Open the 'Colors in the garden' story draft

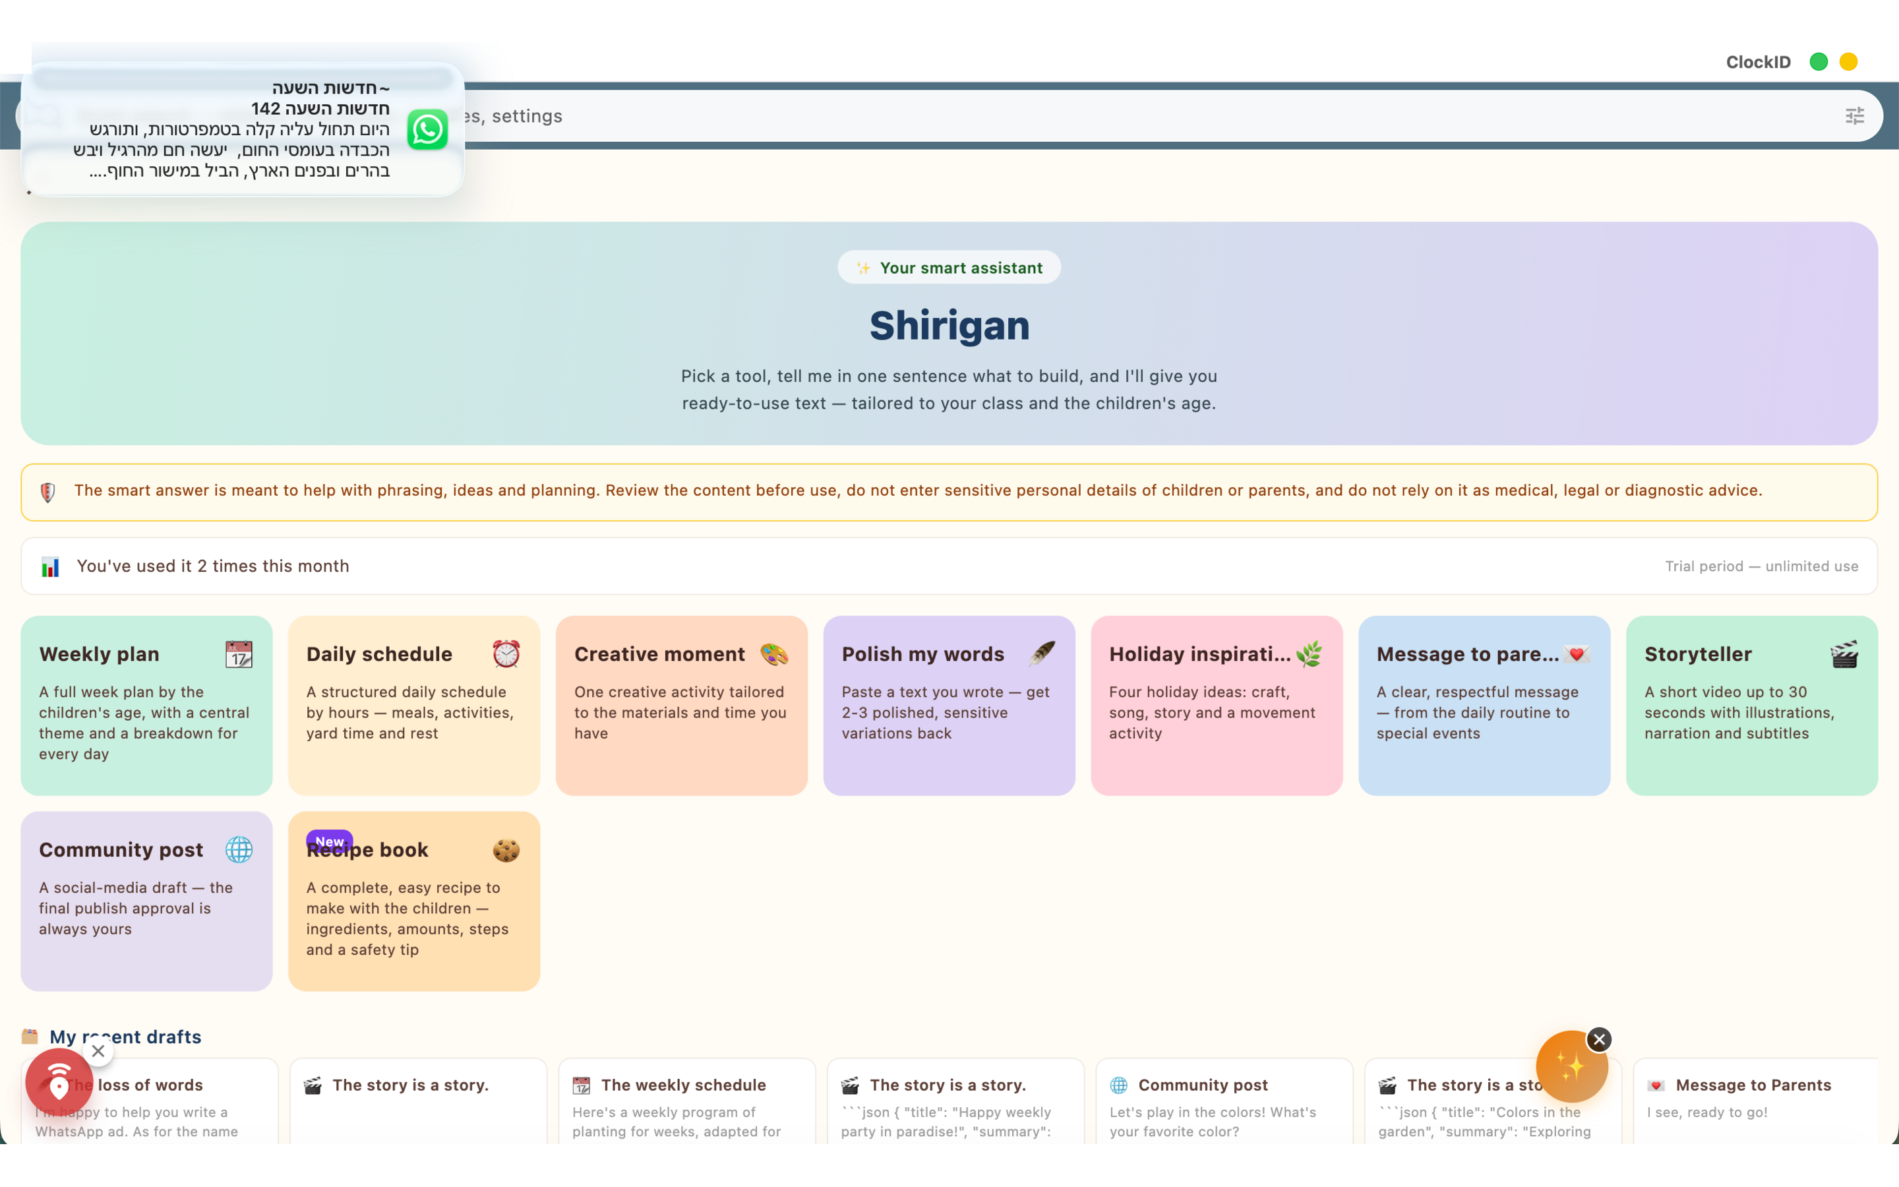(1493, 1101)
